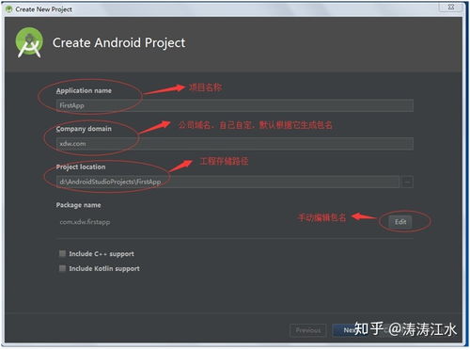
Task: Open the project location browse (...) button
Action: pyautogui.click(x=407, y=182)
